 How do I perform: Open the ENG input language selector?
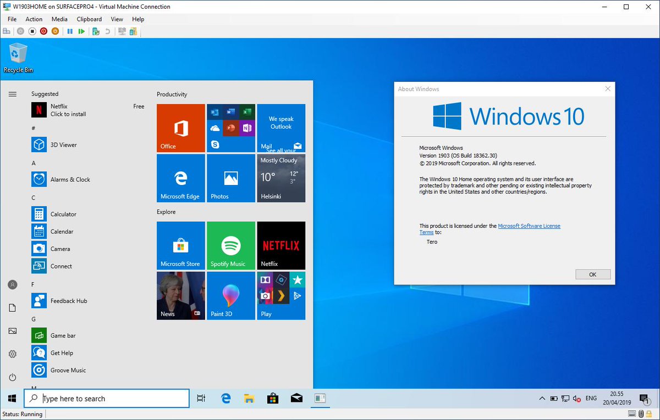[591, 399]
